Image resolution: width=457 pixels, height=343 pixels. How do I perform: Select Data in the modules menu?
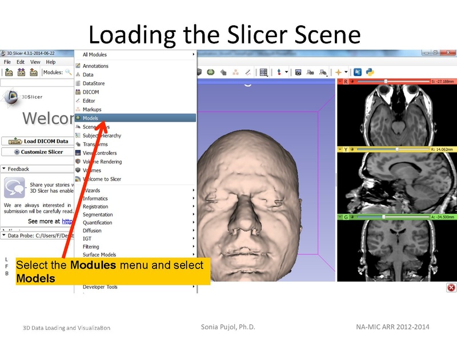135,75
